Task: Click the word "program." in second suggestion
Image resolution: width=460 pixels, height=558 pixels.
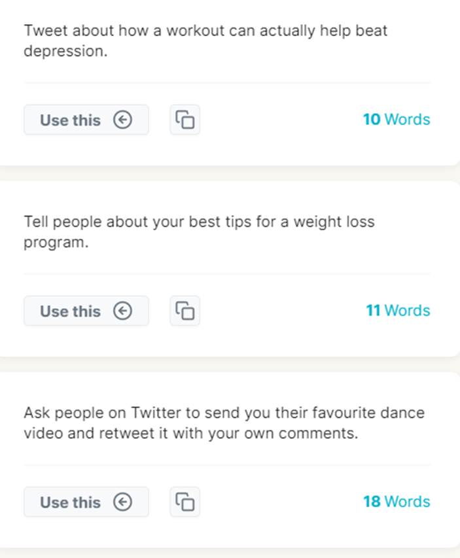Action: (56, 243)
